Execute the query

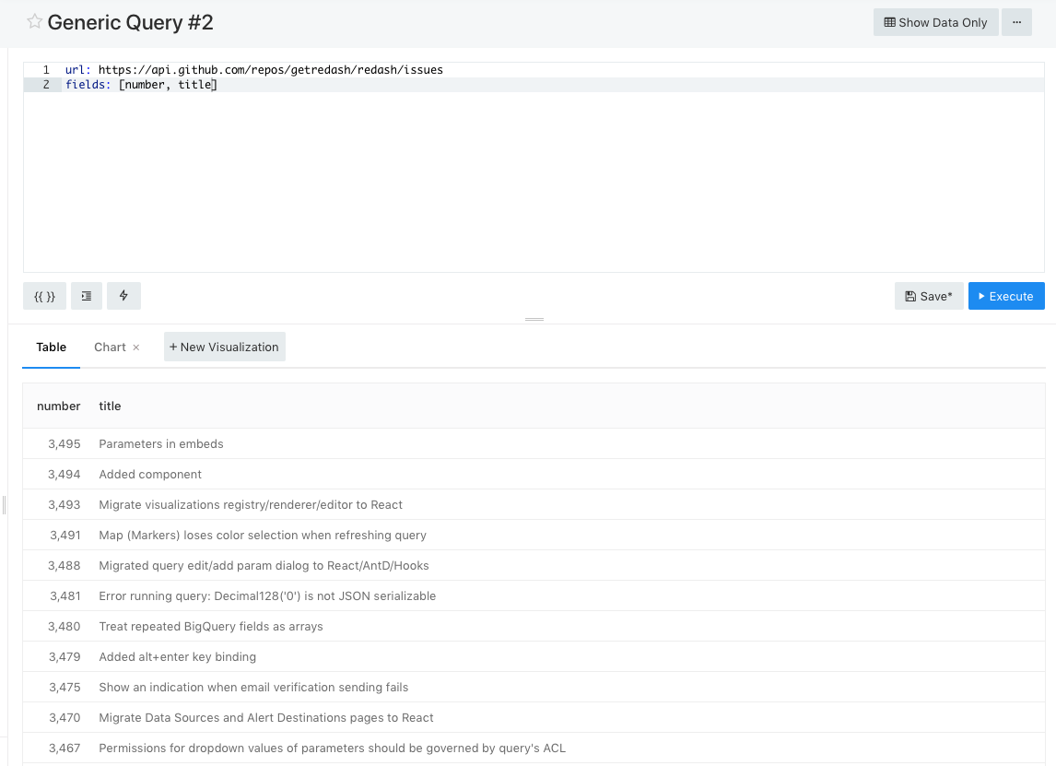[1005, 296]
